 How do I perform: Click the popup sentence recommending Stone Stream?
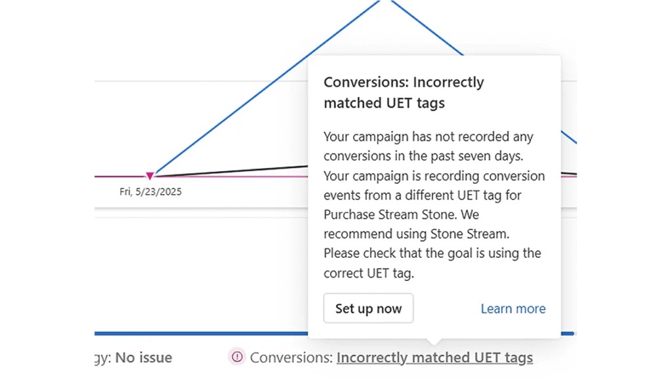pos(416,224)
